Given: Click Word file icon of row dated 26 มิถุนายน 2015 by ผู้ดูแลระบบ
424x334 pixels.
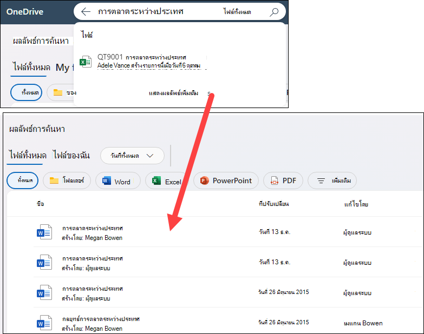Looking at the screenshot, I should pos(44,292).
